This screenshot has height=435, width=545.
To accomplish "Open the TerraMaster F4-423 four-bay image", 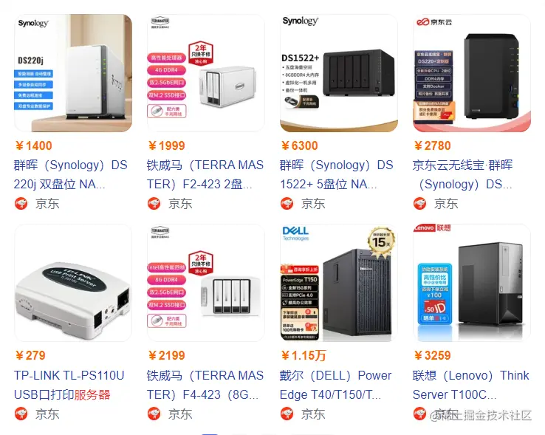I will [206, 283].
